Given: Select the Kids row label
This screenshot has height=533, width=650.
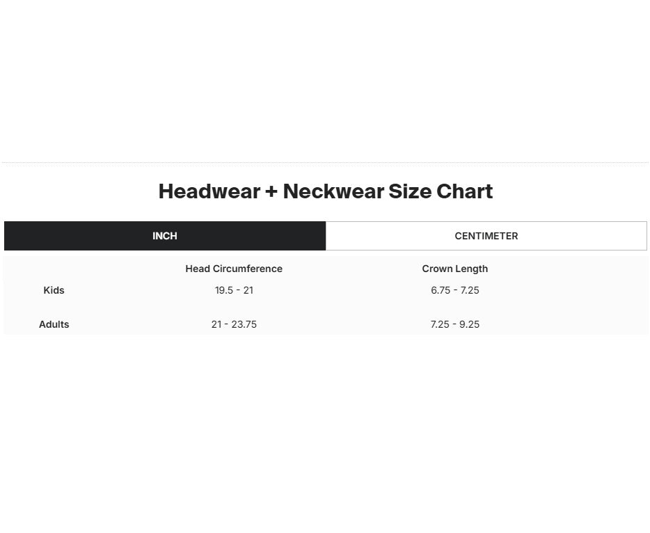Looking at the screenshot, I should point(54,290).
